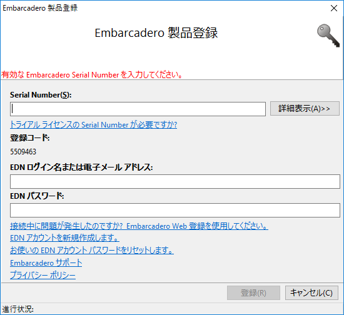Follow the link to create new EDN account
The image size is (344, 315).
point(64,238)
